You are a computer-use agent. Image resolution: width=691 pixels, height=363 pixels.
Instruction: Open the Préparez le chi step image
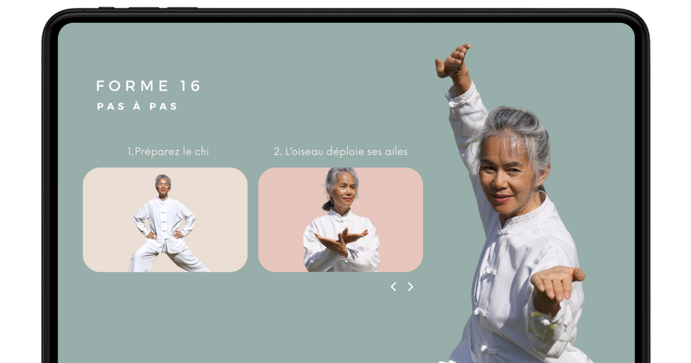coord(165,220)
